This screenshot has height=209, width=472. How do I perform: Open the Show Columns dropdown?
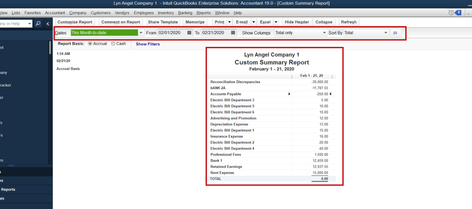(x=324, y=33)
